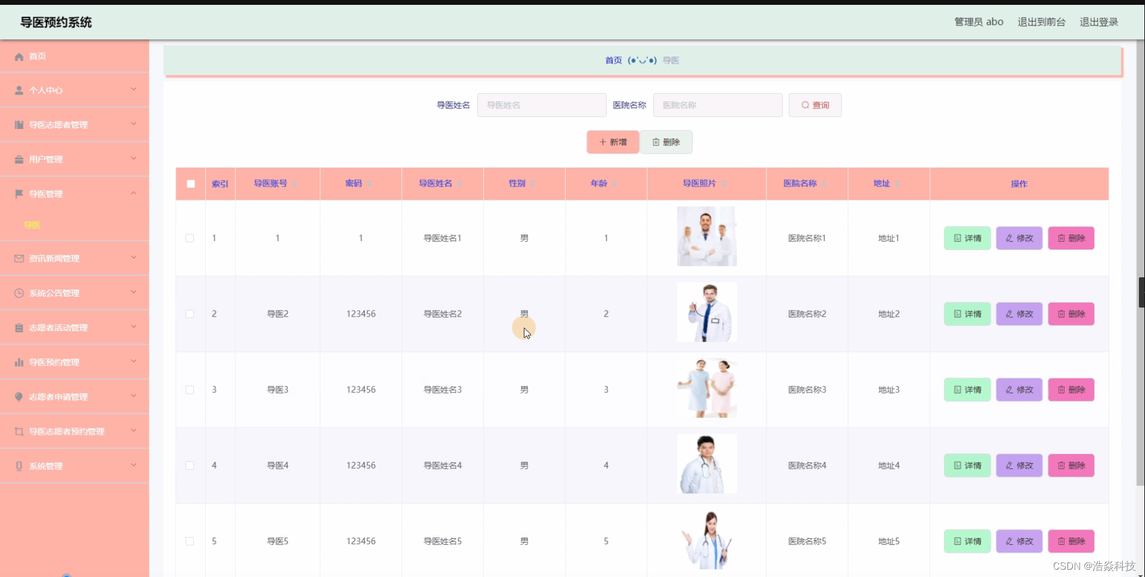
Task: Expand the 导医预约管理 chevron
Action: [134, 361]
